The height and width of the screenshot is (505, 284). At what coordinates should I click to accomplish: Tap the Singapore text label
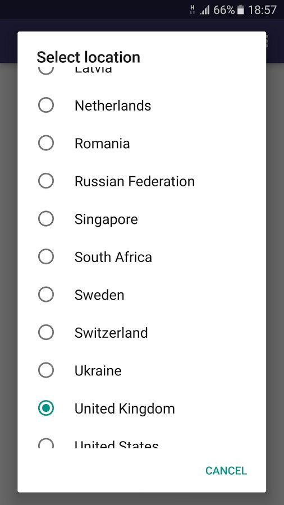pyautogui.click(x=106, y=219)
